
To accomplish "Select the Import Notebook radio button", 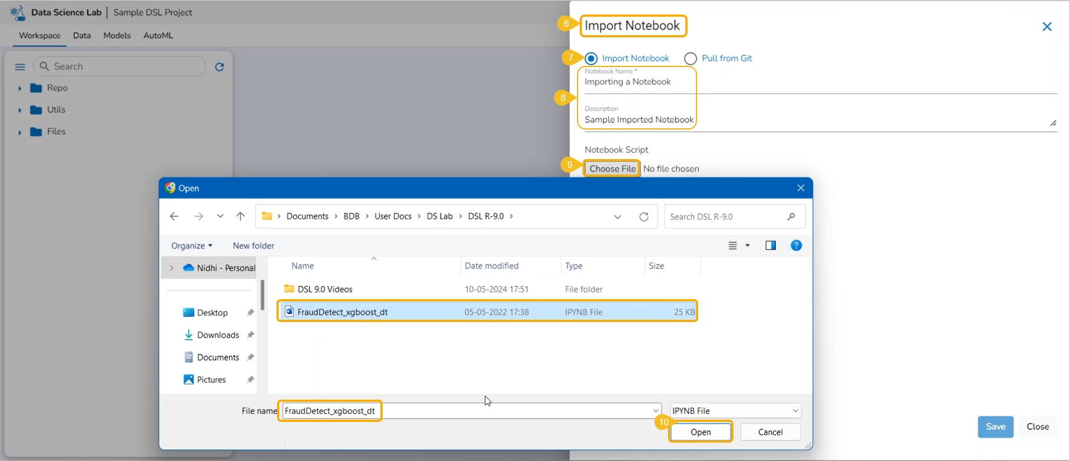I will click(x=591, y=59).
